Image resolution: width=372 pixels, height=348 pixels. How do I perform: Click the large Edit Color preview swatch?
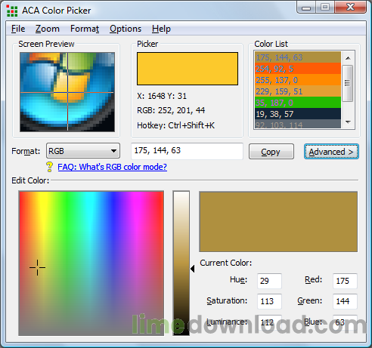(278, 222)
